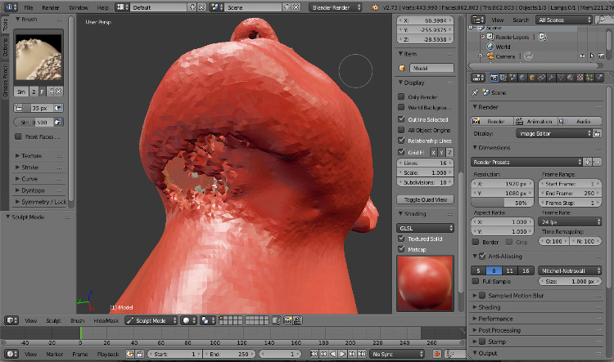Open the Texture properties tab checker icon
Screen dimensions: 614x362
pos(580,78)
